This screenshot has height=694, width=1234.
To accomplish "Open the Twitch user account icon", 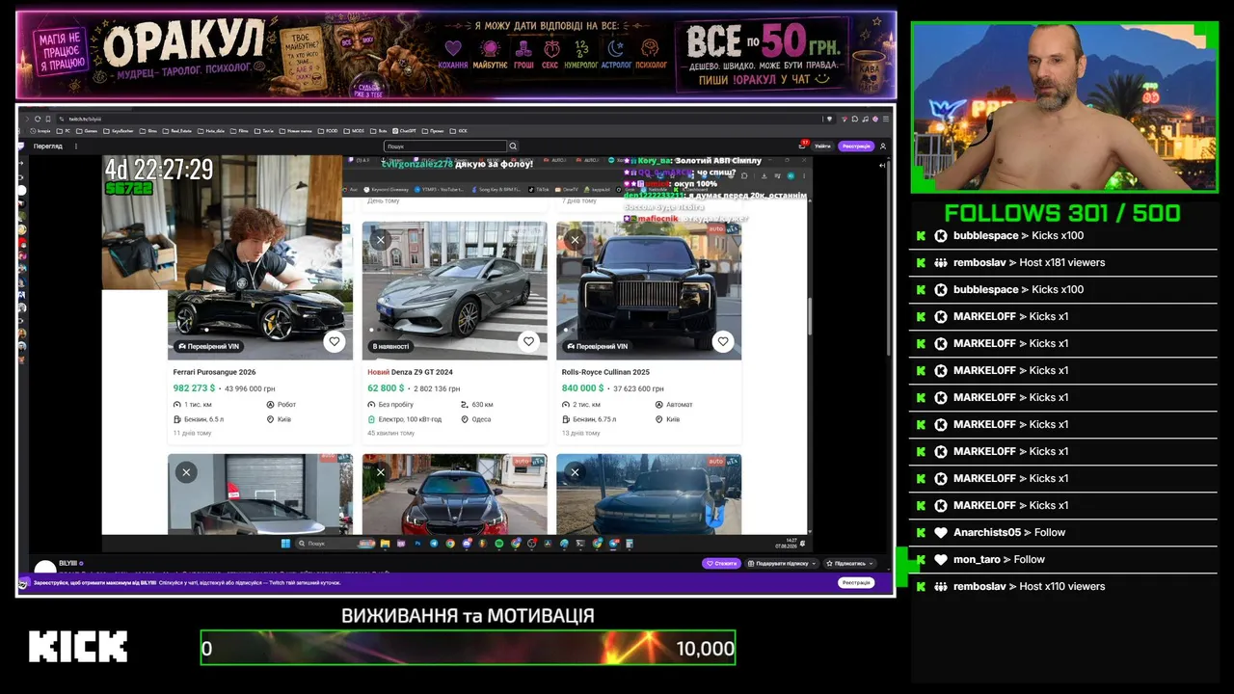I will 882,147.
